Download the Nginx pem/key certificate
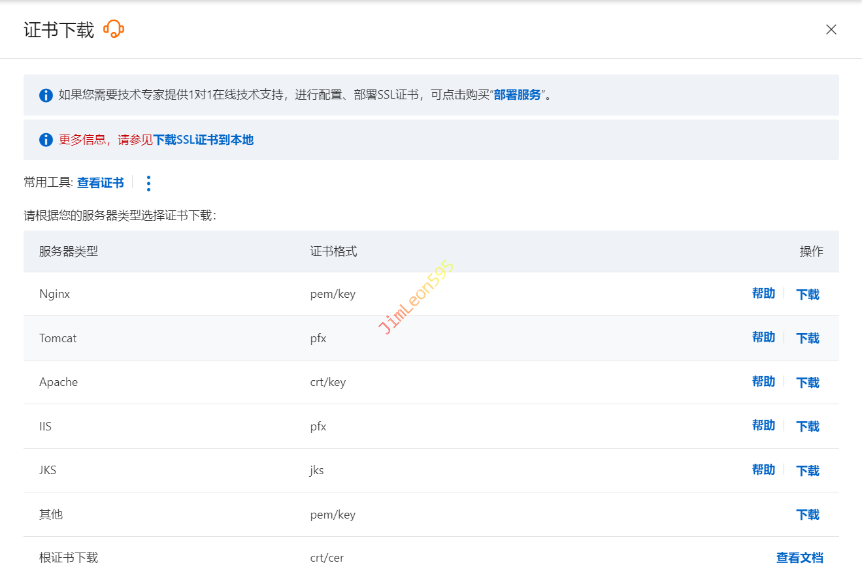This screenshot has height=578, width=862. coord(807,295)
